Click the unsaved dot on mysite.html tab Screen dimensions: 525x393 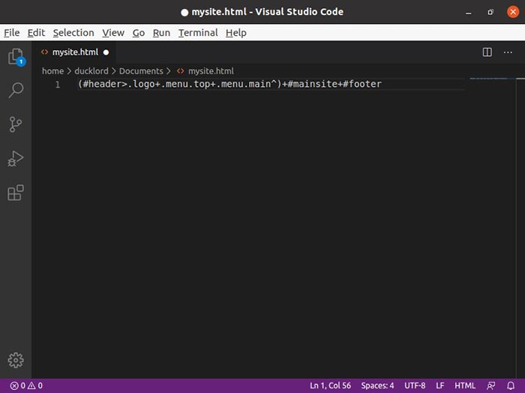[x=106, y=52]
